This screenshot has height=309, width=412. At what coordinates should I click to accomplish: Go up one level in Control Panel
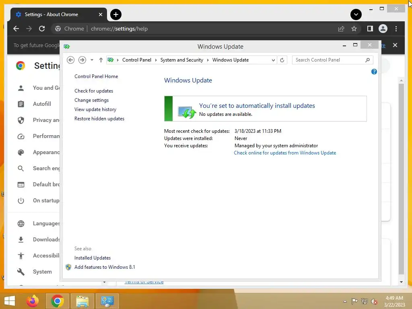(101, 60)
